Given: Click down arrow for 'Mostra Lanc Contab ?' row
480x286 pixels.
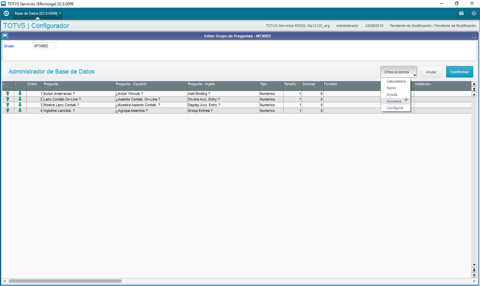Looking at the screenshot, I should click(20, 105).
